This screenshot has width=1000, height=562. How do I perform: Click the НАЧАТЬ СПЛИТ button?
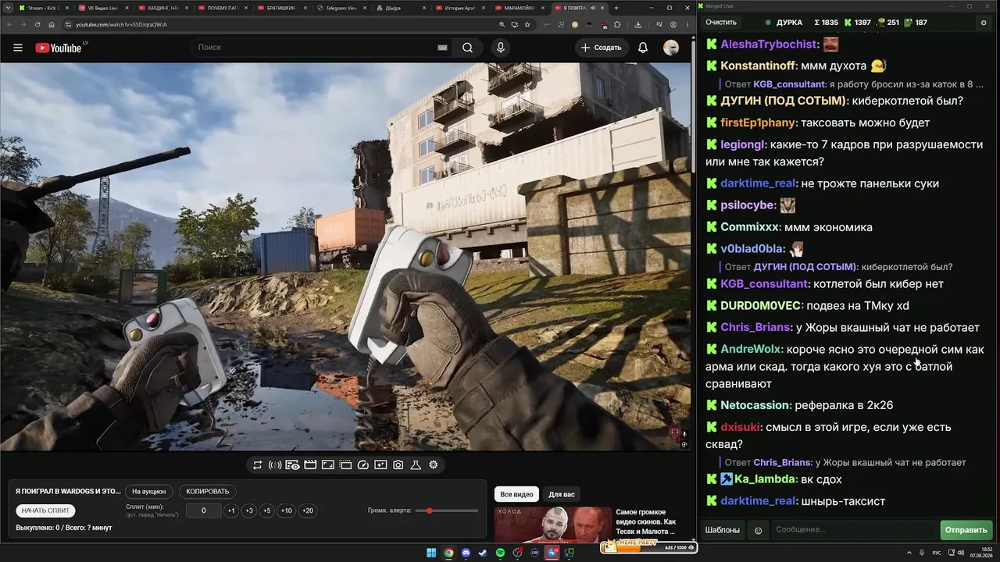click(45, 510)
